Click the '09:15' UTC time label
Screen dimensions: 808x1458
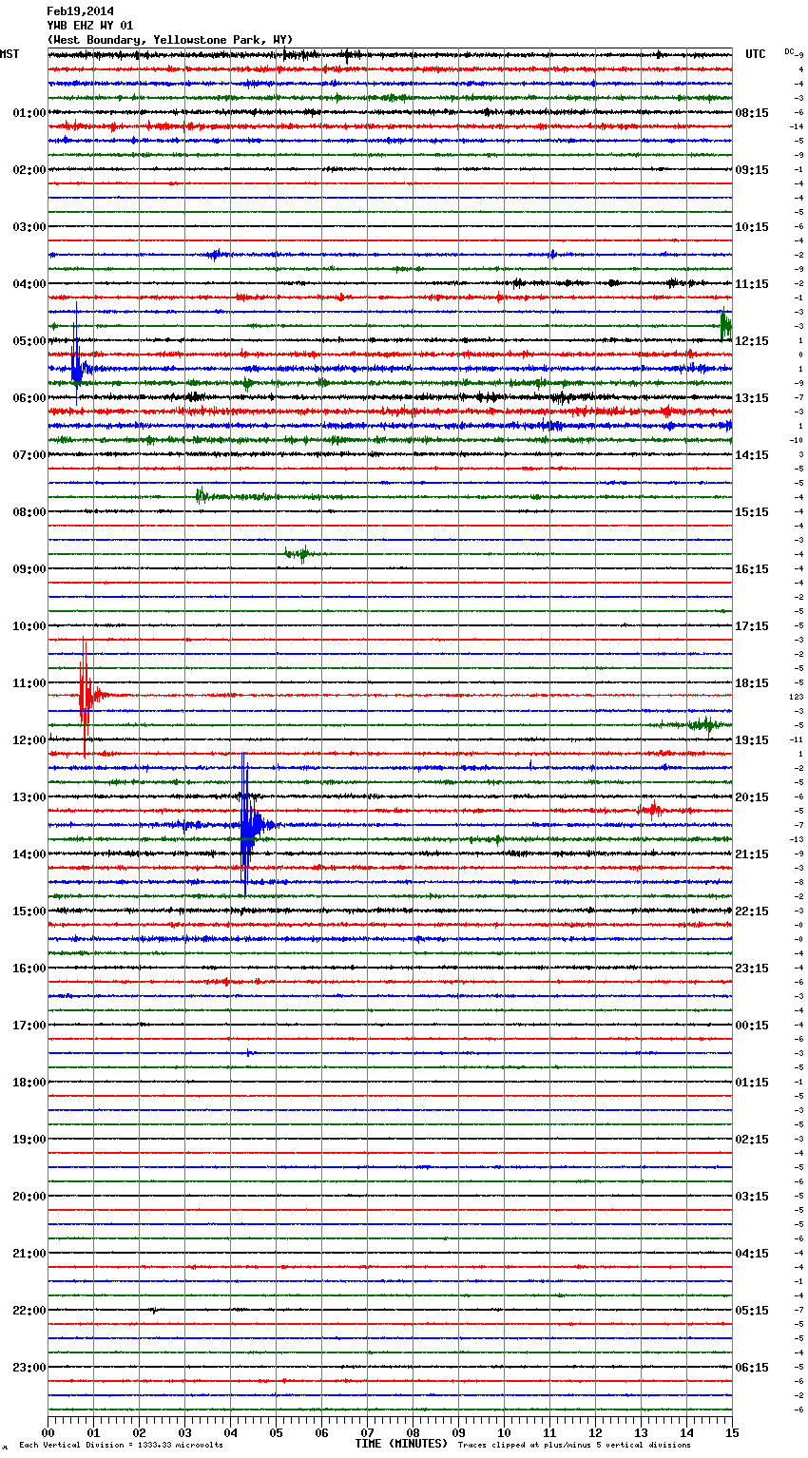pyautogui.click(x=752, y=170)
